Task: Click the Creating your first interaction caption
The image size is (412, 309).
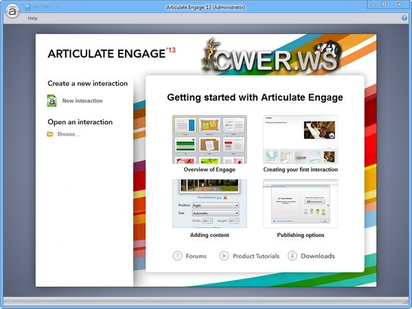Action: coord(301,170)
